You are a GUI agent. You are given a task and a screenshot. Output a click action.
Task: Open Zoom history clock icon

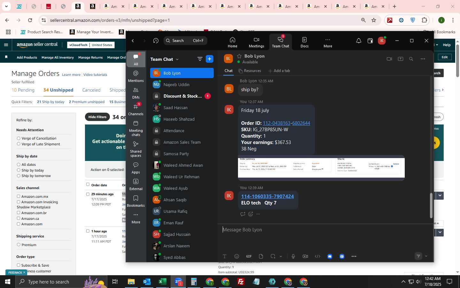[x=156, y=41]
